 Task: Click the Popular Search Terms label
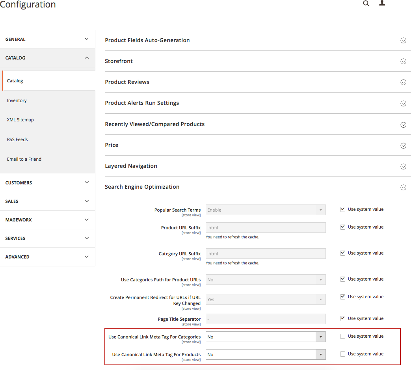click(x=177, y=210)
